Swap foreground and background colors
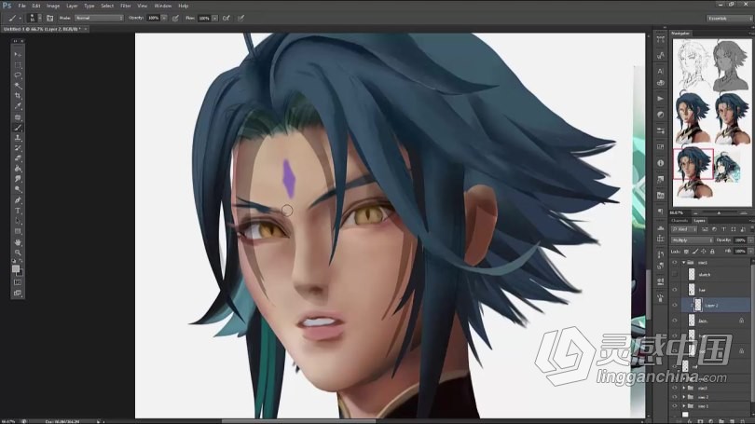Screen dimensions: 755x424 click(21, 262)
